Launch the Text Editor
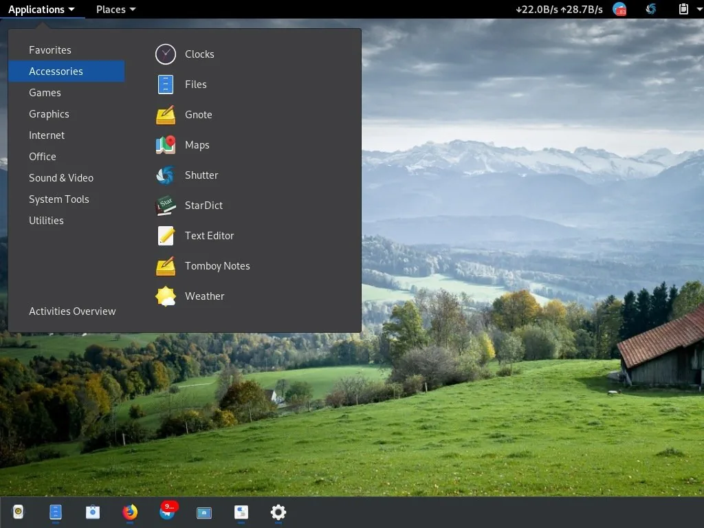This screenshot has width=704, height=528. pyautogui.click(x=209, y=236)
